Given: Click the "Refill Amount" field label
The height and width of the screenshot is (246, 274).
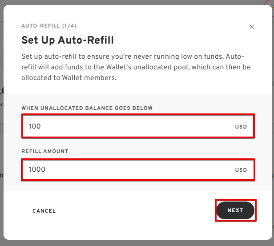Looking at the screenshot, I should pos(45,151).
